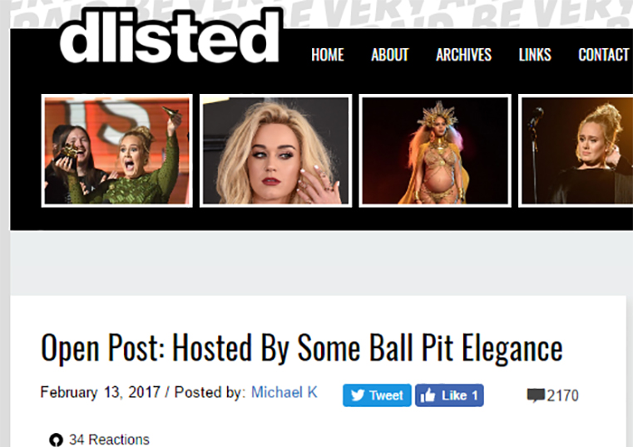Click the Twitter bird icon
Image resolution: width=633 pixels, height=447 pixels.
pos(358,395)
